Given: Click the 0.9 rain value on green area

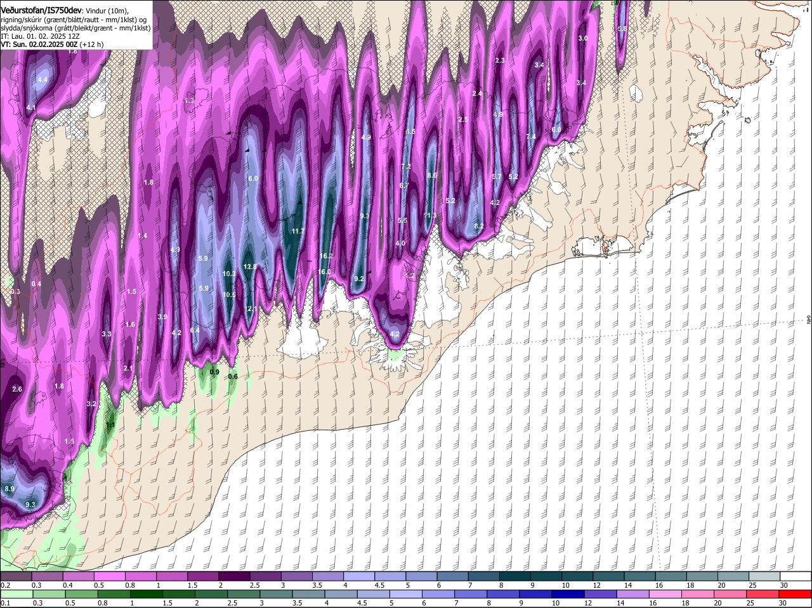Looking at the screenshot, I should [214, 373].
